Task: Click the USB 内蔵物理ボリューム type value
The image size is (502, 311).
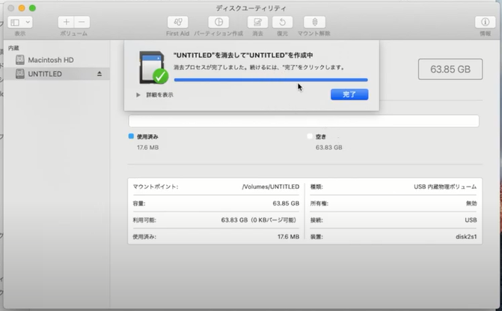Action: click(445, 187)
